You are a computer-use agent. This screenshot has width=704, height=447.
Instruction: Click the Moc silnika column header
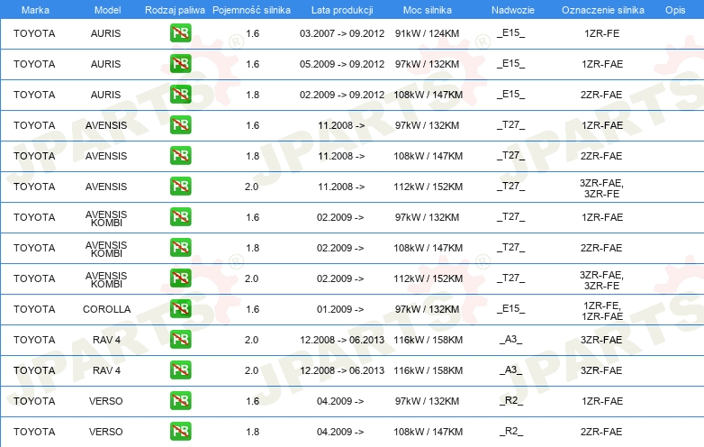pos(429,9)
